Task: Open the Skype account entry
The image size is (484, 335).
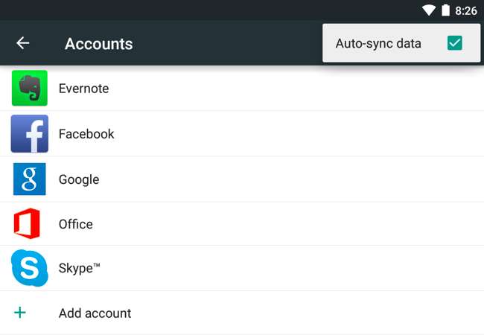Action: pyautogui.click(x=79, y=268)
